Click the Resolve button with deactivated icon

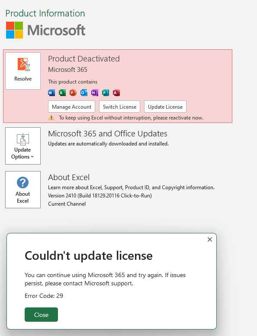point(23,71)
